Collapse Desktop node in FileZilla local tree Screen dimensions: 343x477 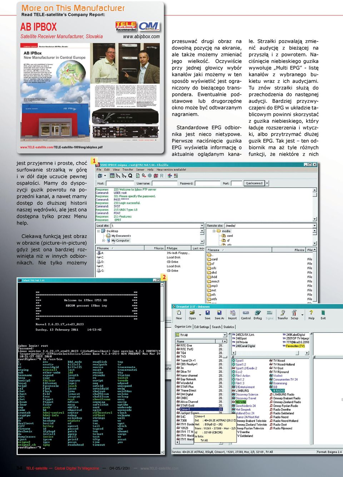98,231
